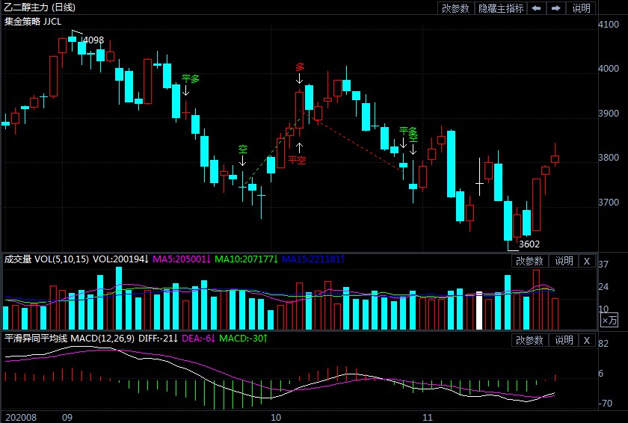Click the red 平空 signal marker

click(x=298, y=160)
